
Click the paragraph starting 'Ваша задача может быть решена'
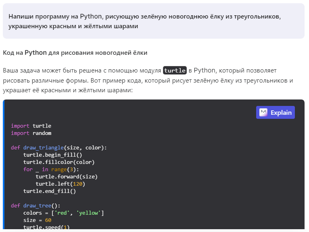(148, 80)
